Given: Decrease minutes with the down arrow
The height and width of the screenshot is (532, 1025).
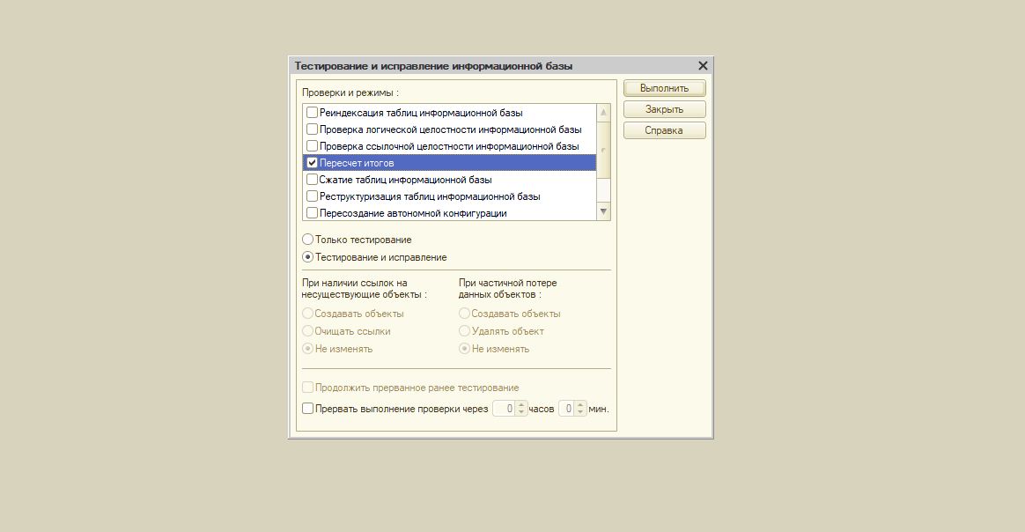Looking at the screenshot, I should 580,412.
